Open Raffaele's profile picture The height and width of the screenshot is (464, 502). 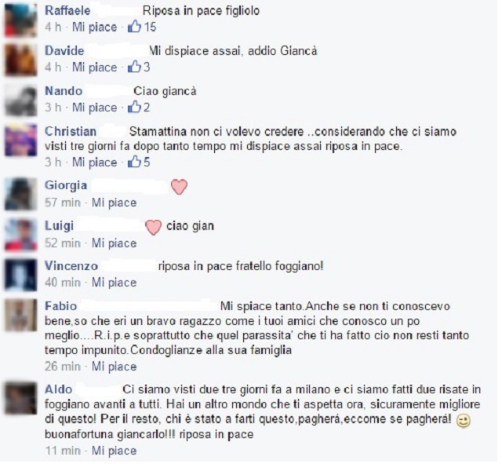click(x=20, y=21)
